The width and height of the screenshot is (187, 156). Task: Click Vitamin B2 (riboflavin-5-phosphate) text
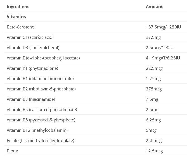[41, 89]
